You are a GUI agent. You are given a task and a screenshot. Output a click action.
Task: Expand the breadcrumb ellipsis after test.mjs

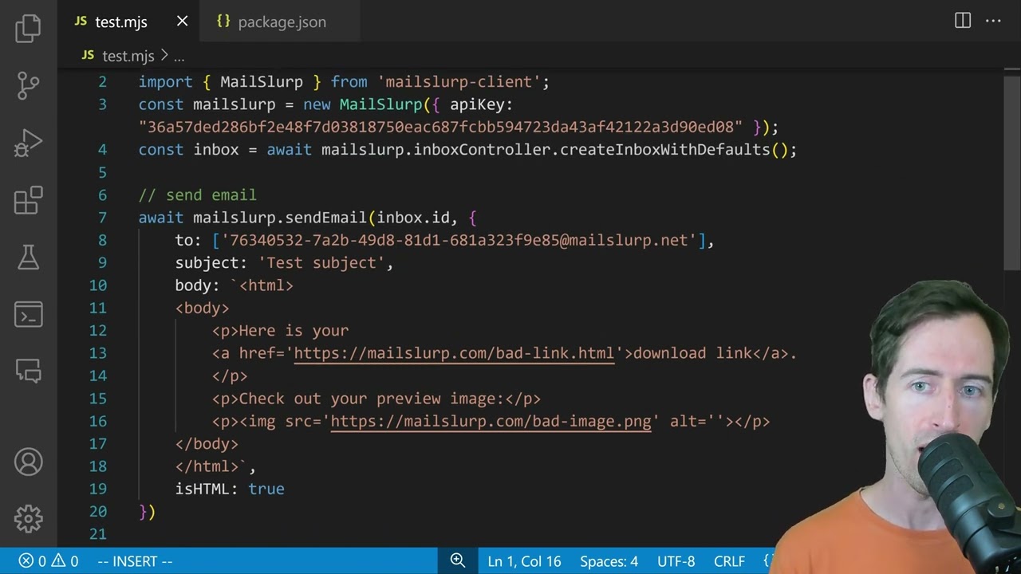pos(179,56)
